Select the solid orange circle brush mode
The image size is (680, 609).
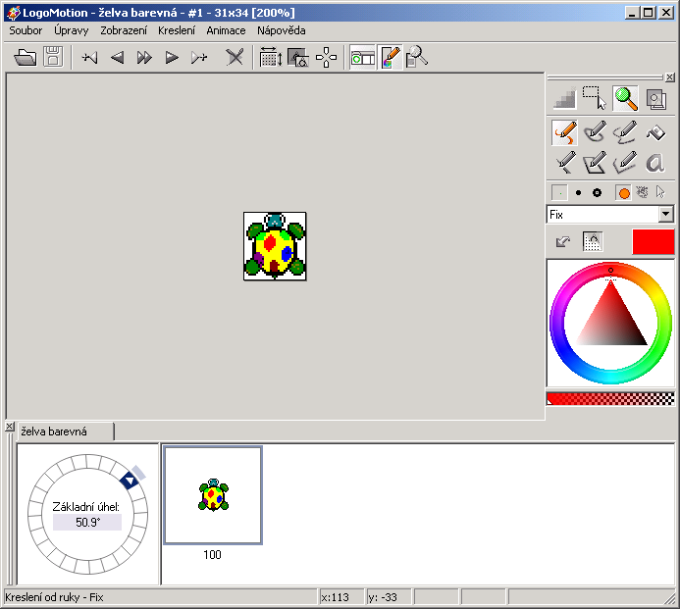623,193
